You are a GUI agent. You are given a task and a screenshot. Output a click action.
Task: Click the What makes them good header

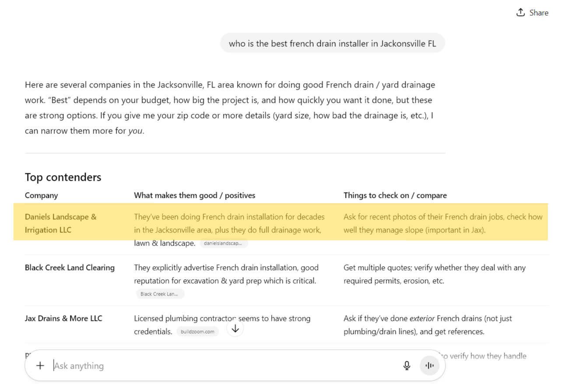click(x=194, y=195)
